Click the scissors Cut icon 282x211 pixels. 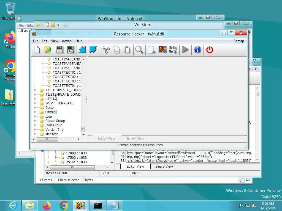click(106, 50)
